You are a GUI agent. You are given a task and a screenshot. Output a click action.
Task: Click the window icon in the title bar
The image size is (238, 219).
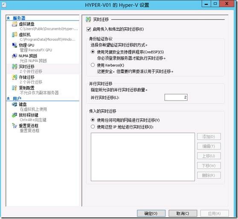[4, 5]
